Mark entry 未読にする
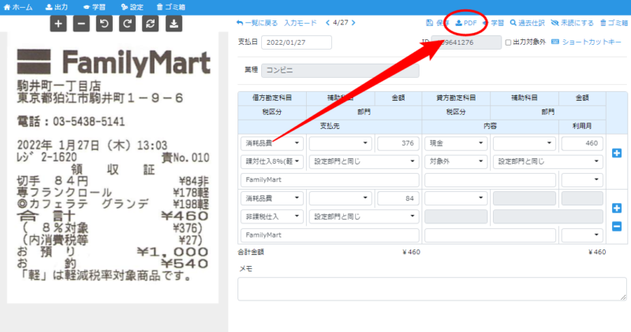The image size is (631, 332). click(573, 23)
